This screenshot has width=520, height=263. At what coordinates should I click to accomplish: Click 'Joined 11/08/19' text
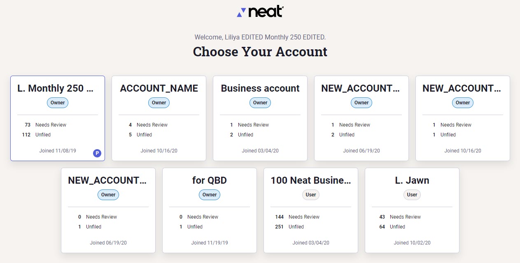pyautogui.click(x=58, y=151)
